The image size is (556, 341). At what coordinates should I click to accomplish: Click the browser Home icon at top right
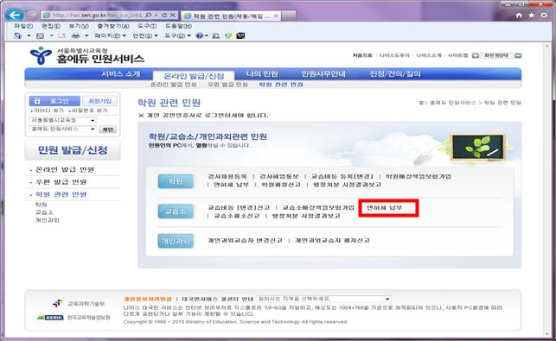click(x=519, y=16)
